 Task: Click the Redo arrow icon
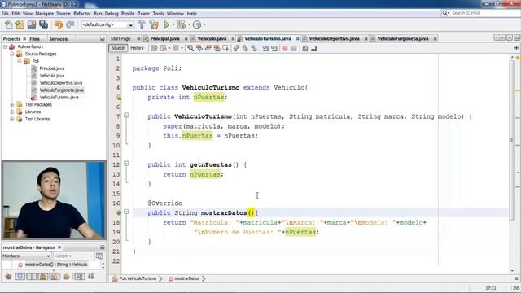[70, 25]
